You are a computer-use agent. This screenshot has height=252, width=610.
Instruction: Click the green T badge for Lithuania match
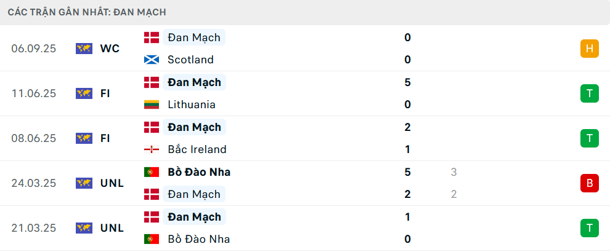[589, 93]
